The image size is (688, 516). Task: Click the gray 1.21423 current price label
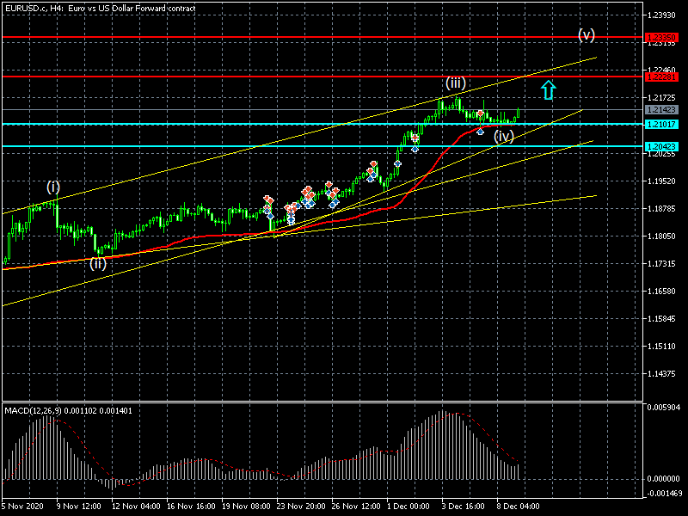coord(659,110)
